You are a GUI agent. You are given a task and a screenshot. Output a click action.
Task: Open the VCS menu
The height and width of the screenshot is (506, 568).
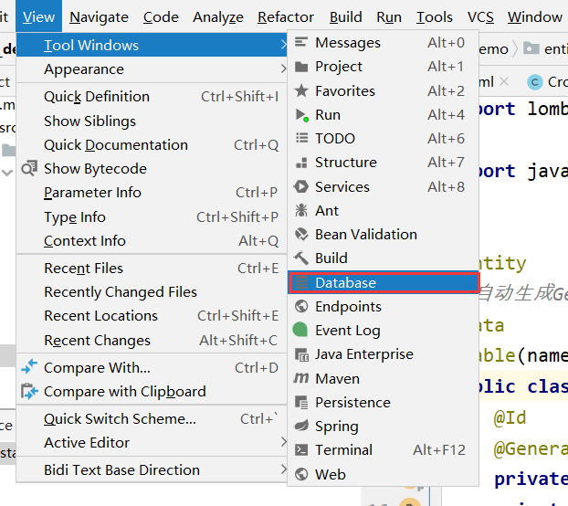pyautogui.click(x=480, y=17)
